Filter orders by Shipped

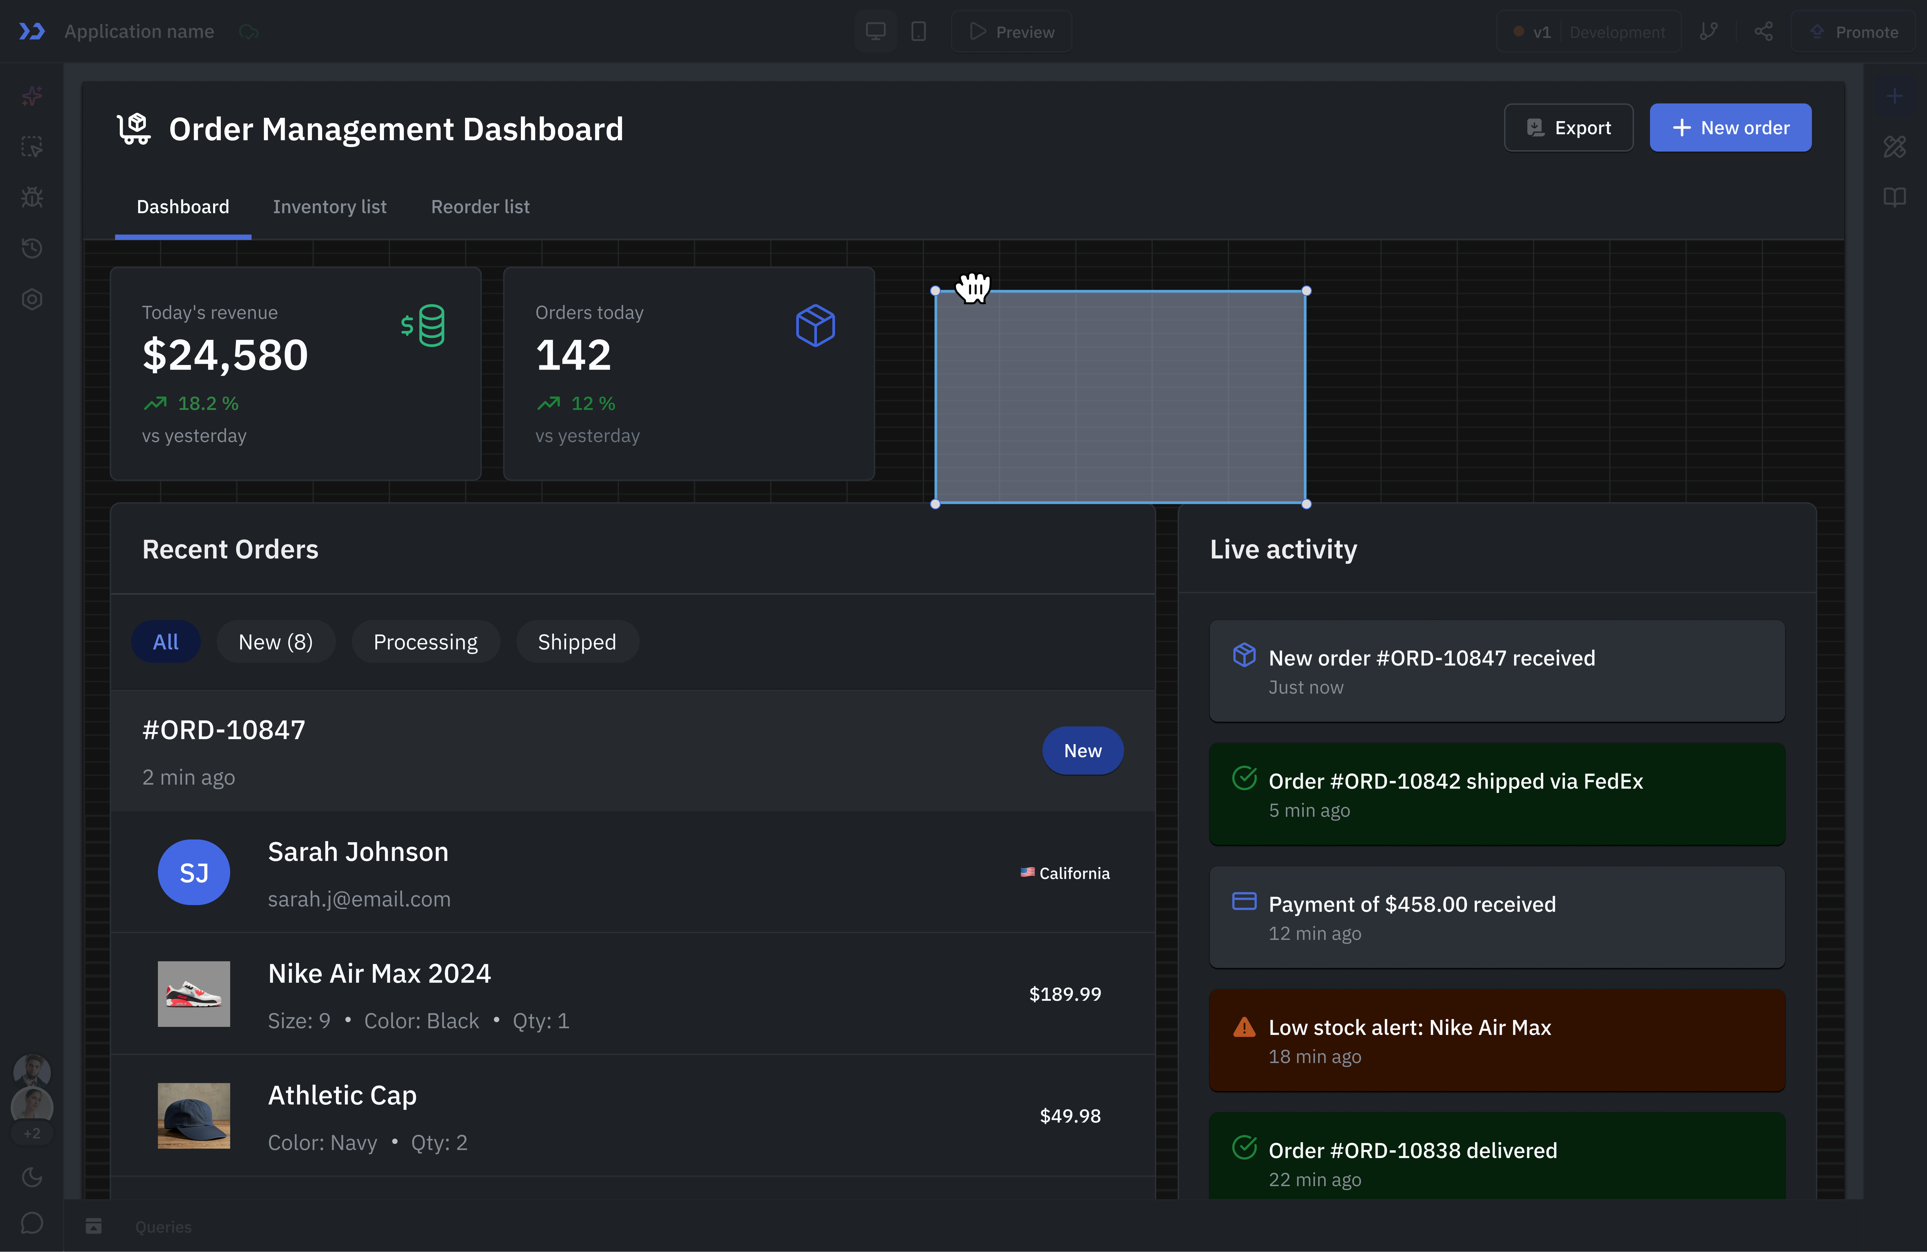click(576, 642)
